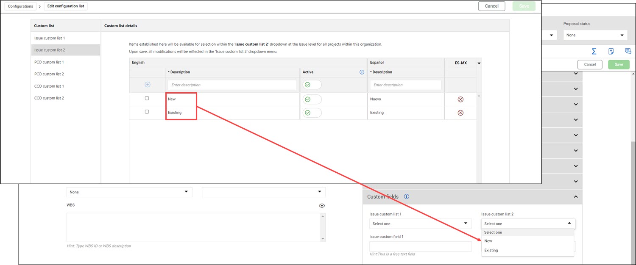Click the add row plus icon

(x=148, y=85)
